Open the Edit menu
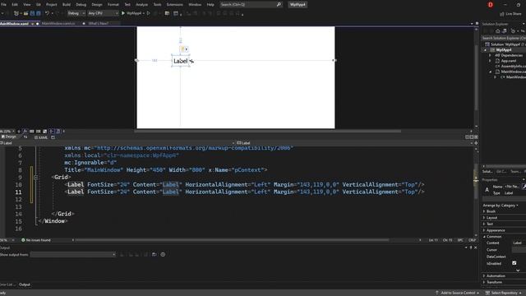This screenshot has height=296, width=526. click(x=15, y=4)
